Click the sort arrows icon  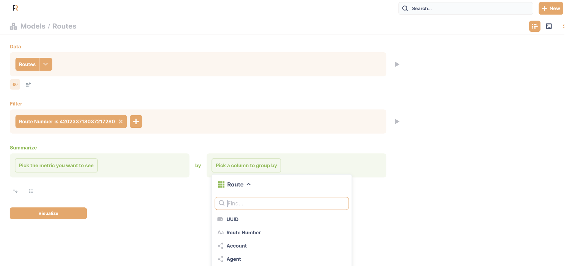point(15,191)
